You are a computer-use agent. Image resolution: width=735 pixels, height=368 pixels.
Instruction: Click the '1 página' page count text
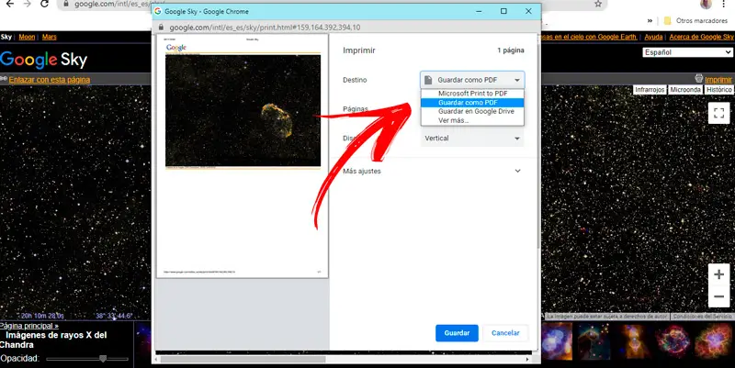click(x=511, y=50)
